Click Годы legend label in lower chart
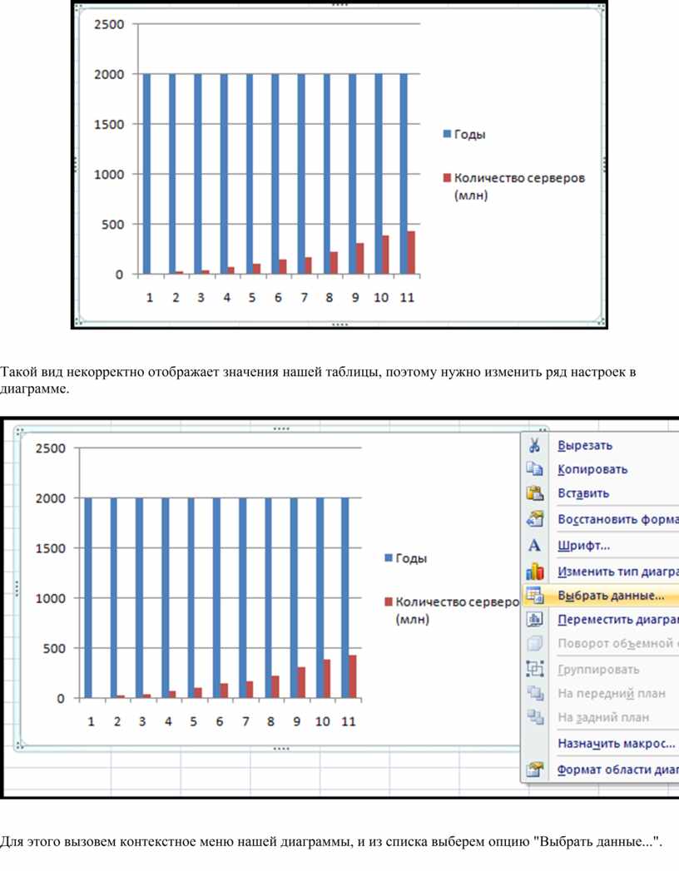This screenshot has width=679, height=871. 410,558
